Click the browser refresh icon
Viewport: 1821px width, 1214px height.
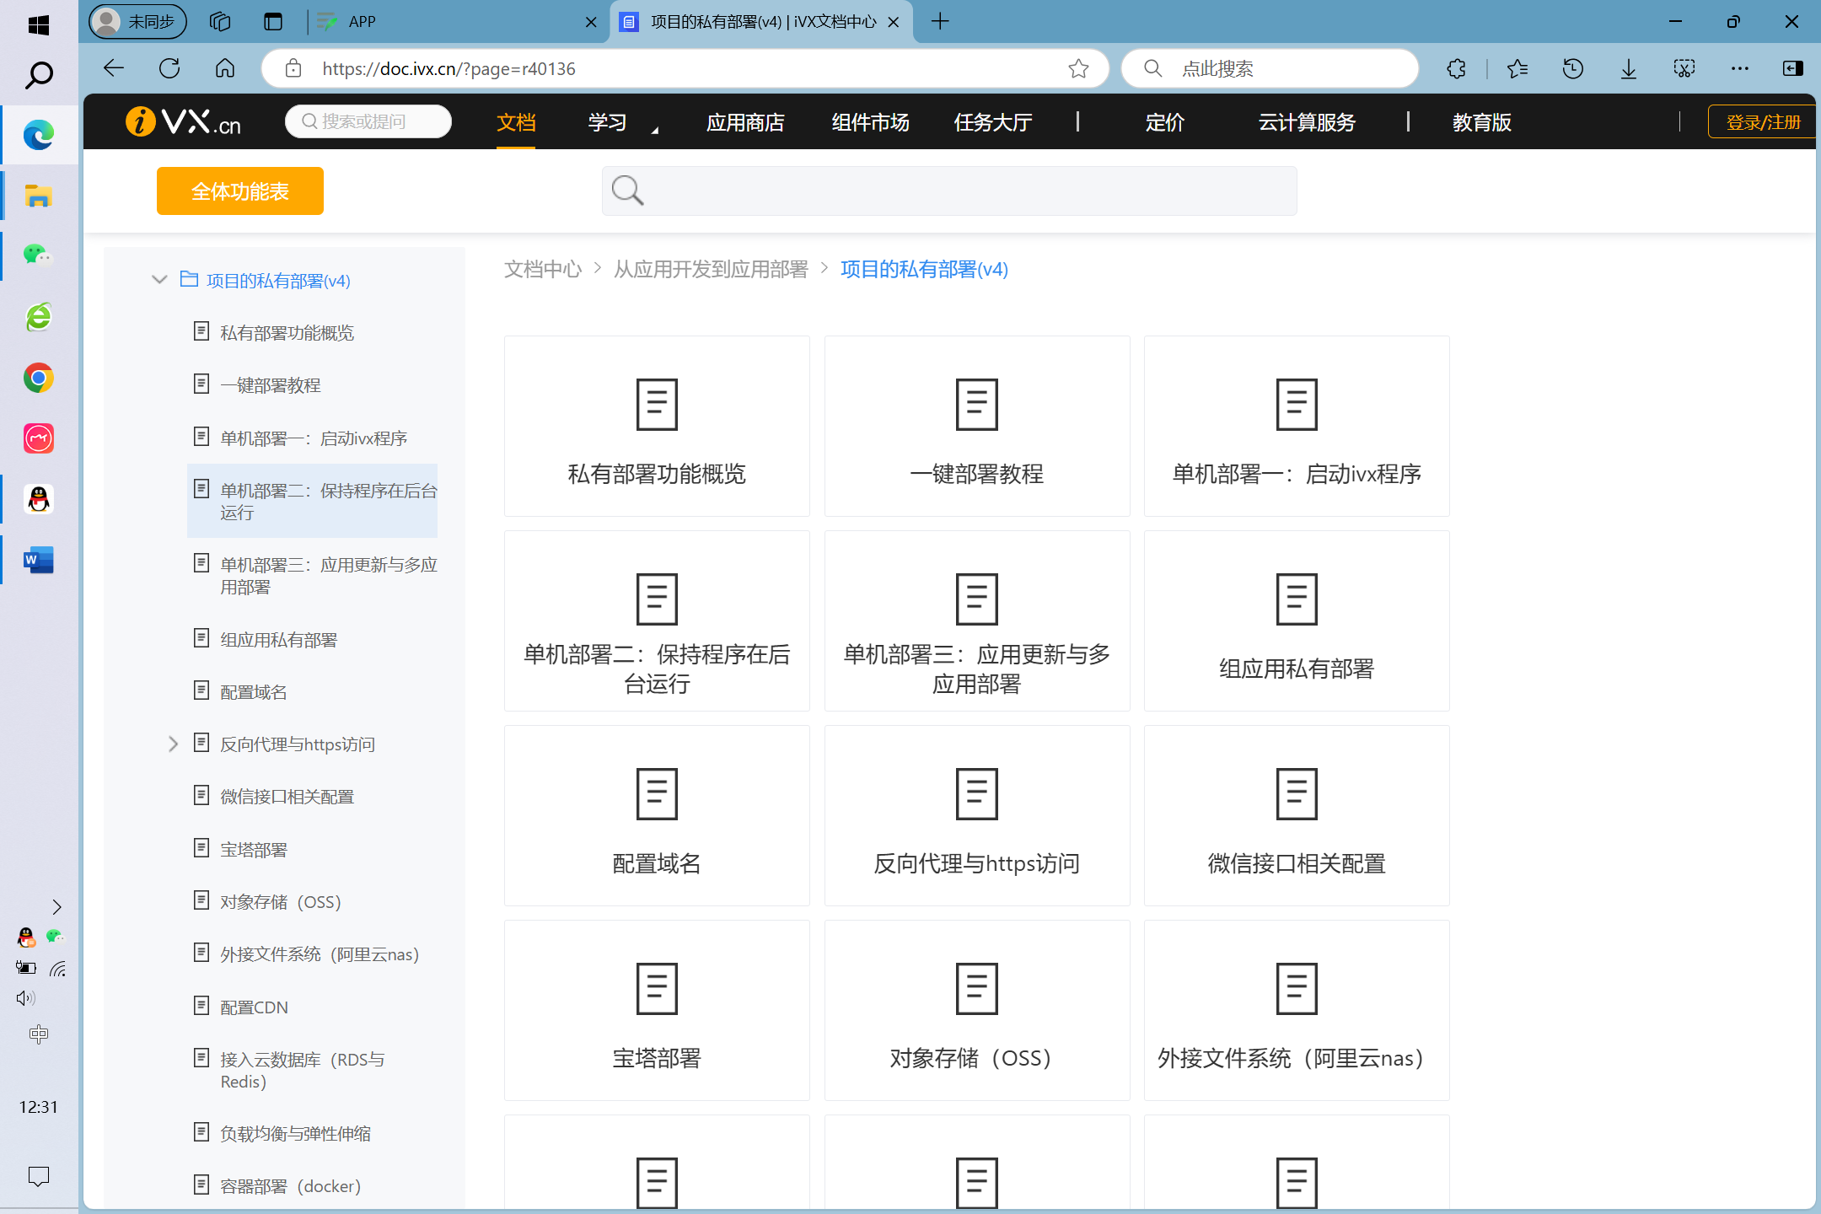pyautogui.click(x=169, y=68)
